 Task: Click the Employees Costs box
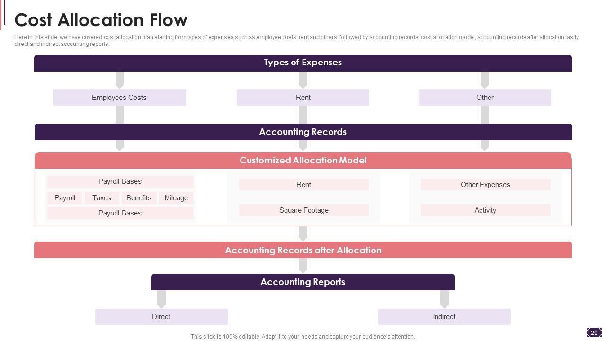pyautogui.click(x=119, y=98)
